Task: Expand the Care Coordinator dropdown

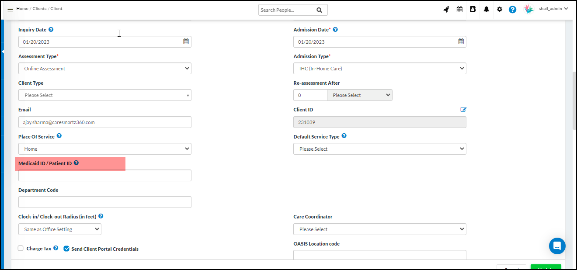Action: [x=379, y=229]
